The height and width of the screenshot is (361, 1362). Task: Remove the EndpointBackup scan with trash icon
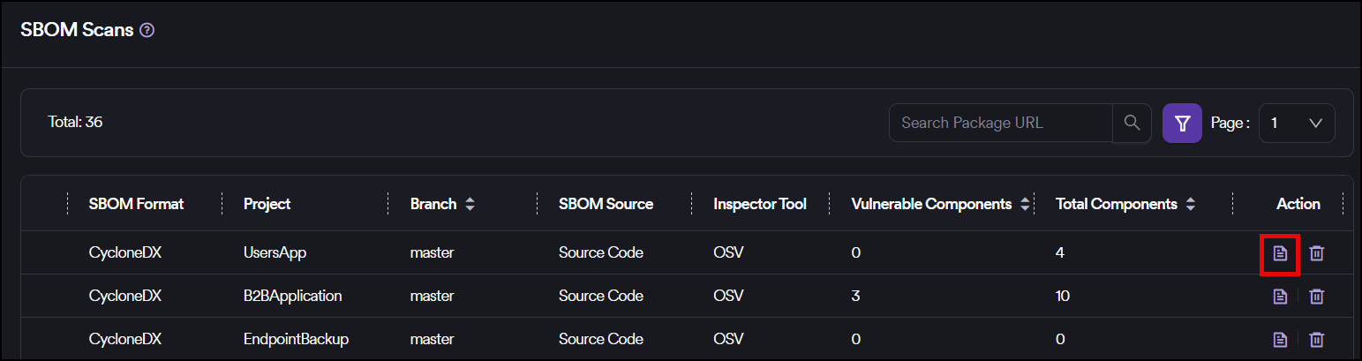1316,339
